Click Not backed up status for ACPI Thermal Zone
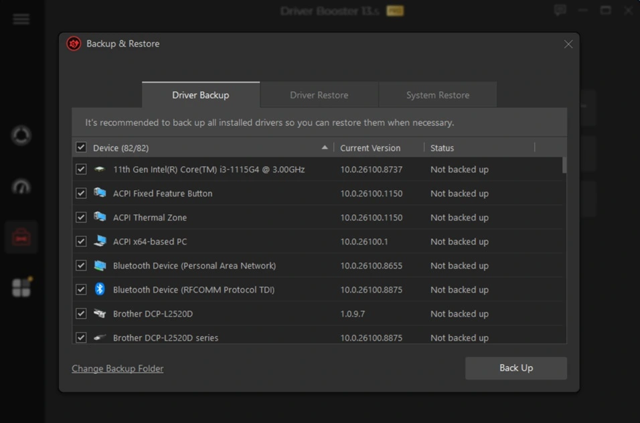The image size is (640, 423). point(459,218)
